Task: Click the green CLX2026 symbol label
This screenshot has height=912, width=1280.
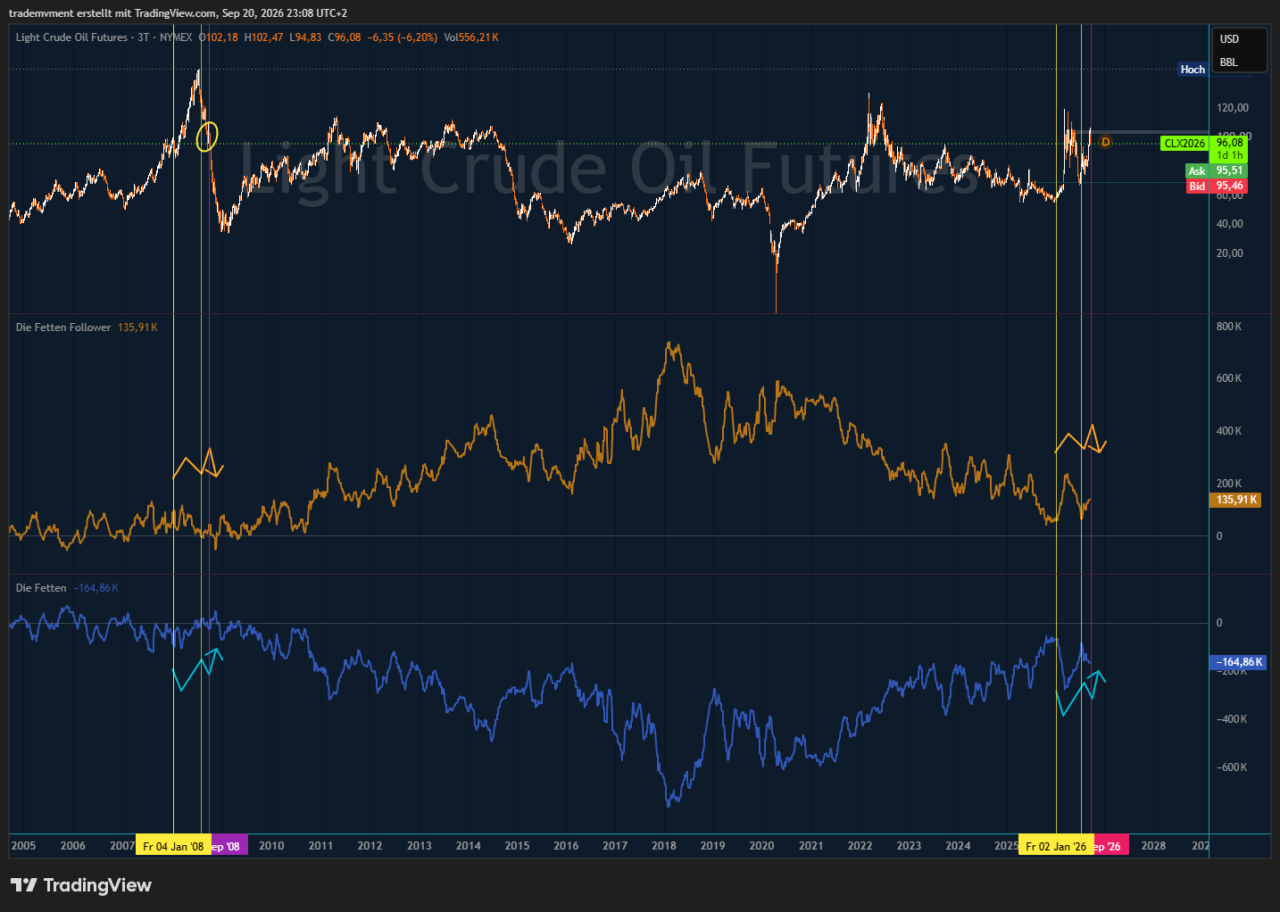Action: pyautogui.click(x=1184, y=144)
